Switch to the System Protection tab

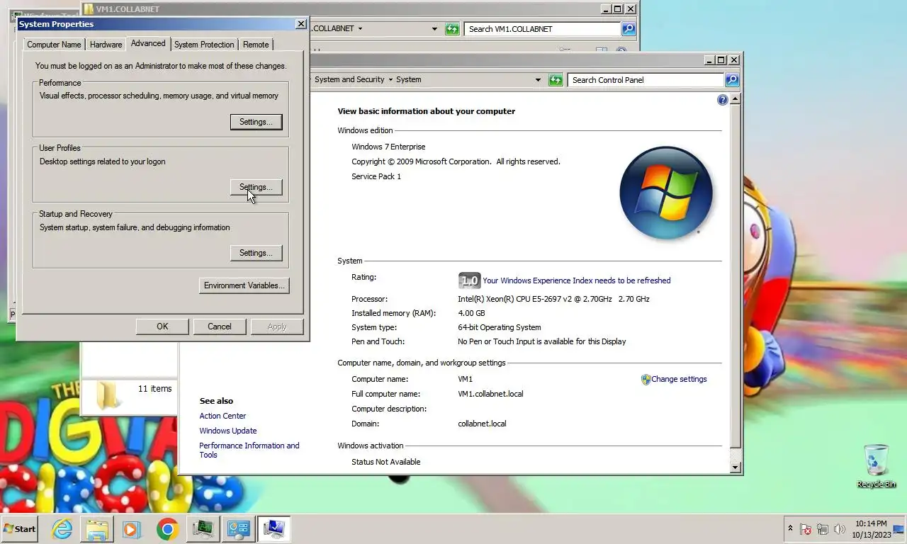click(204, 45)
